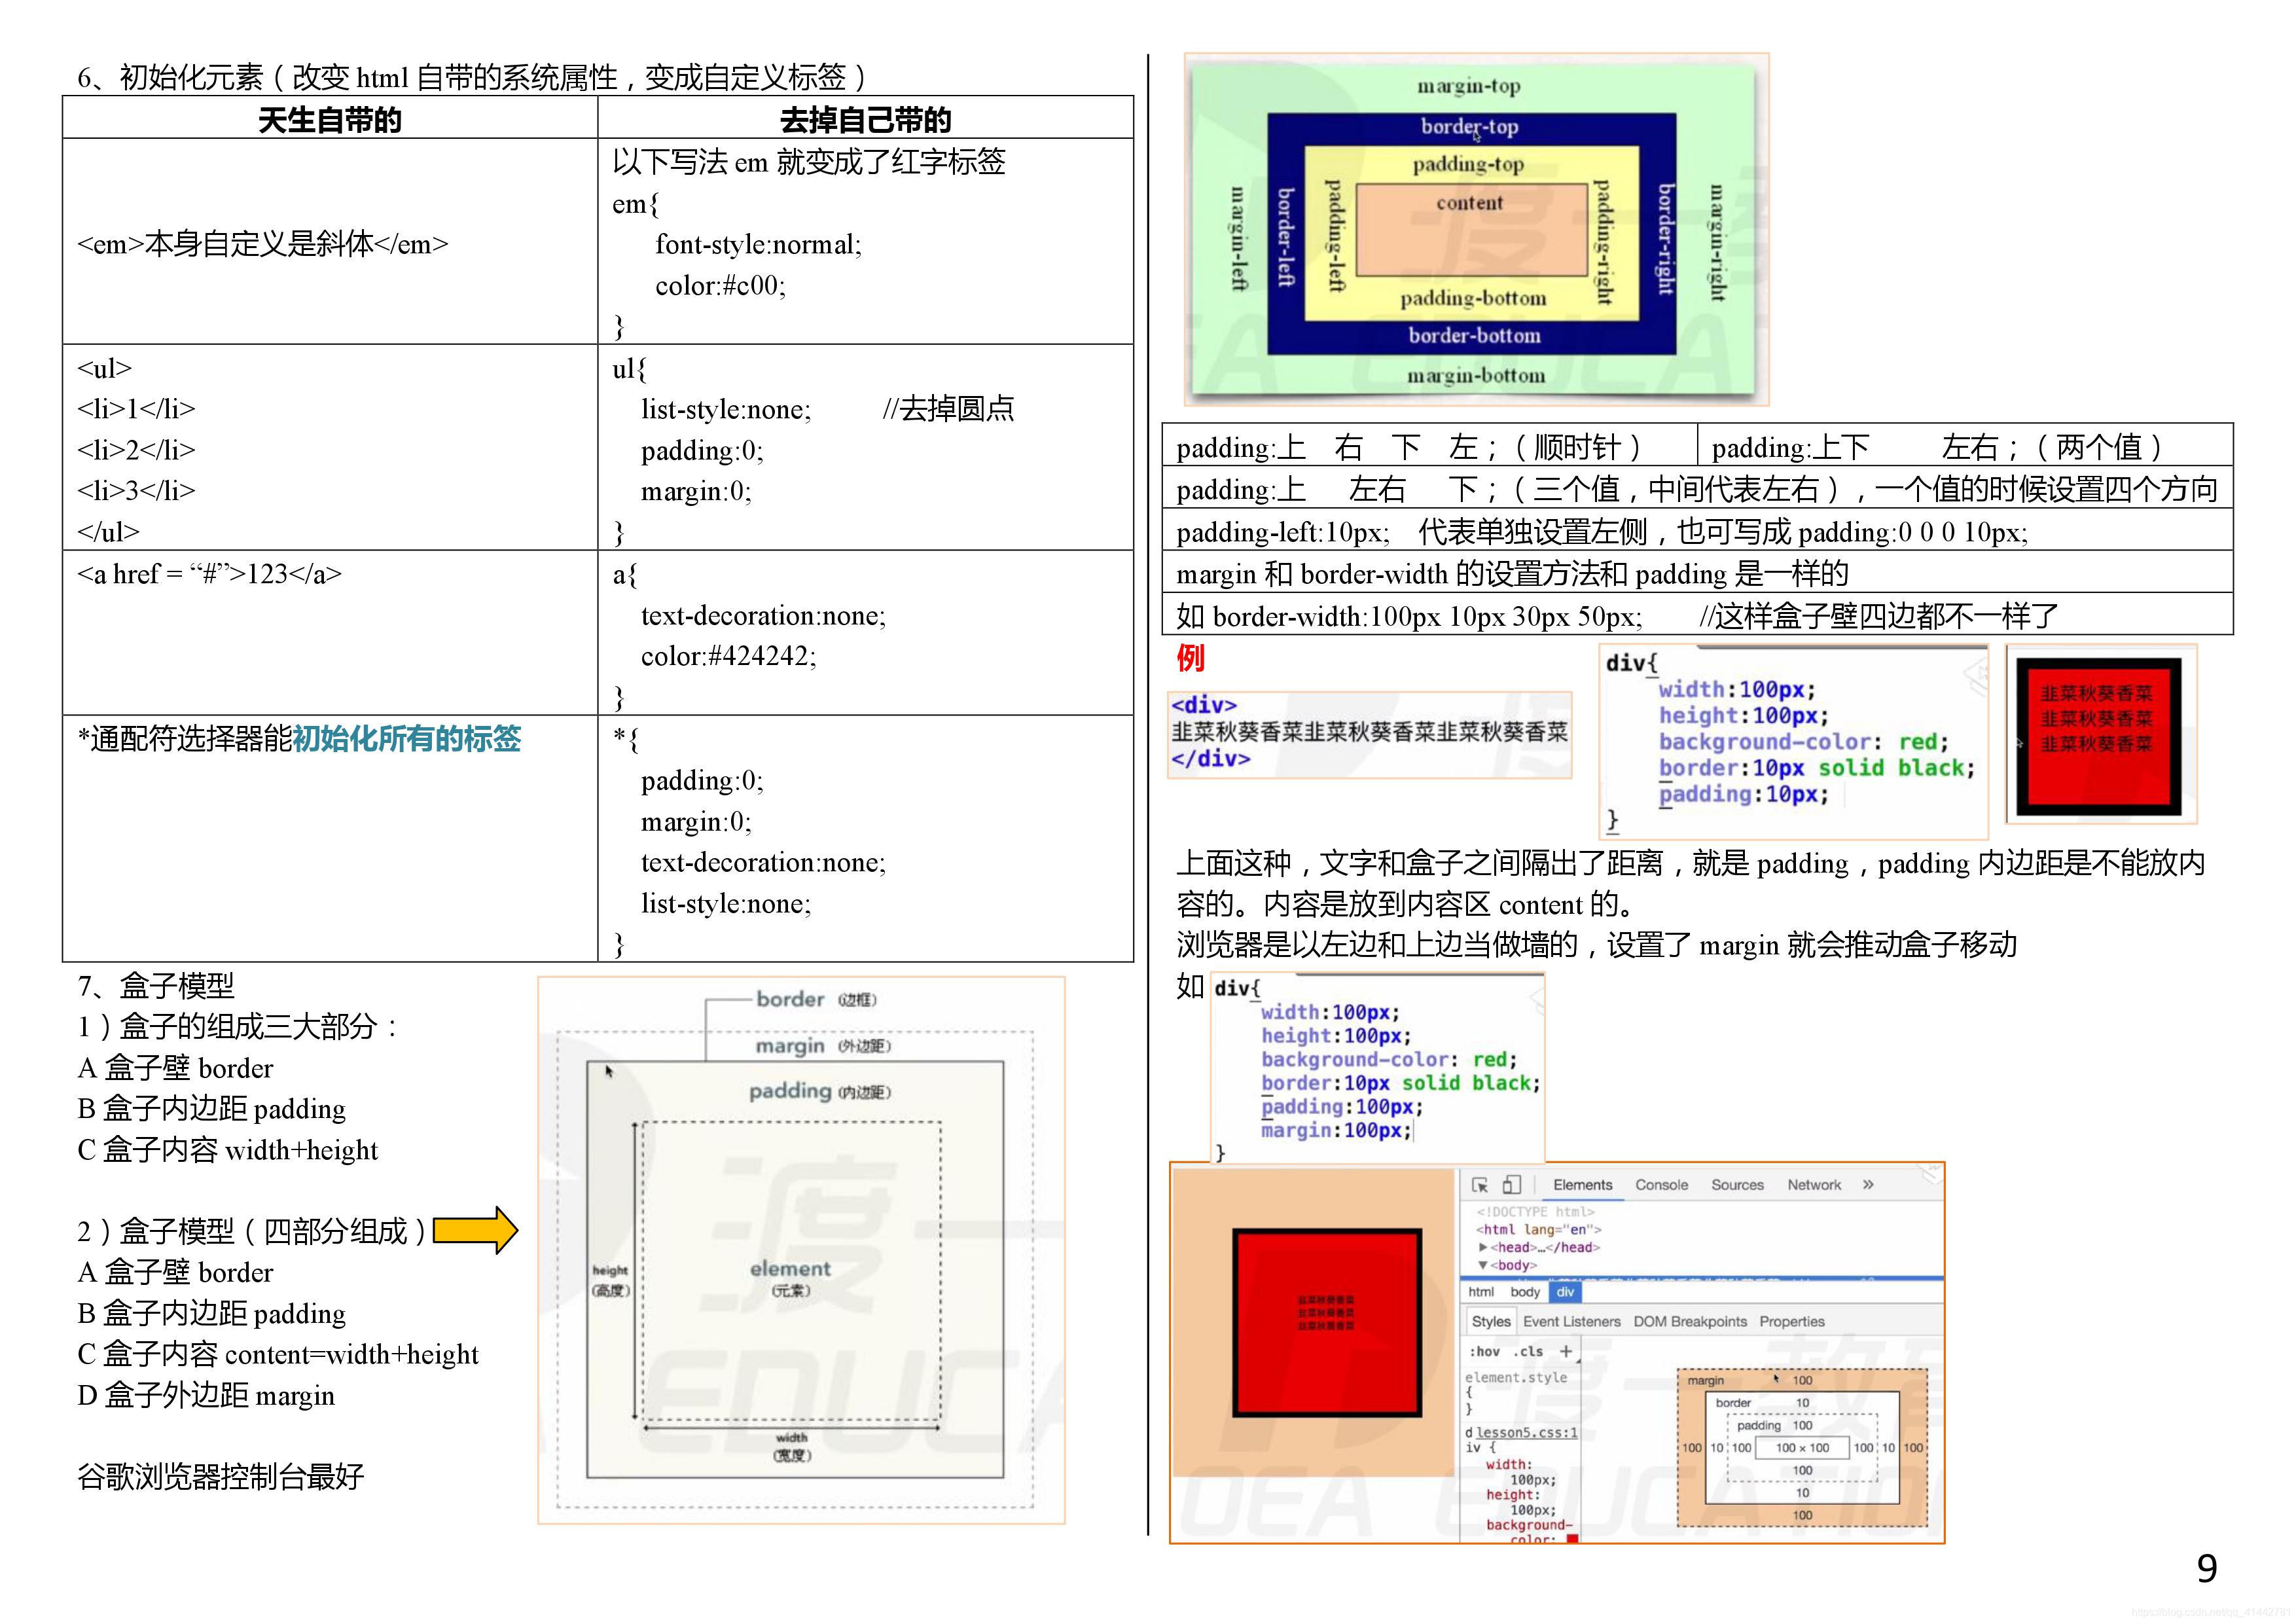Image resolution: width=2296 pixels, height=1624 pixels.
Task: Toggle the .cls class editor button
Action: 1528,1352
